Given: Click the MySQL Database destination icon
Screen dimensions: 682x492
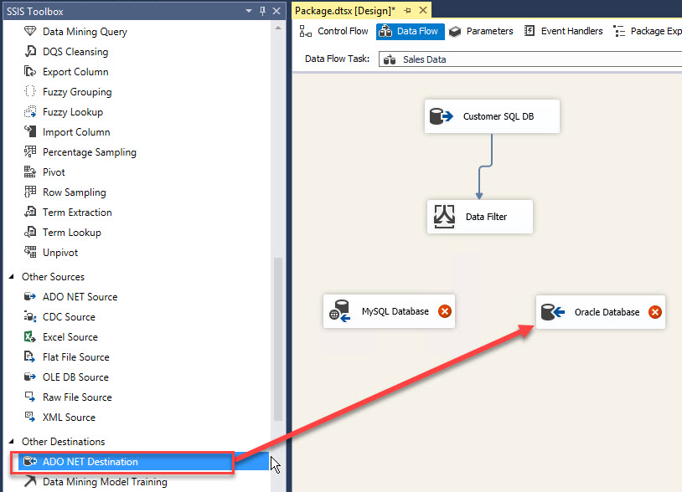Looking at the screenshot, I should click(x=340, y=311).
